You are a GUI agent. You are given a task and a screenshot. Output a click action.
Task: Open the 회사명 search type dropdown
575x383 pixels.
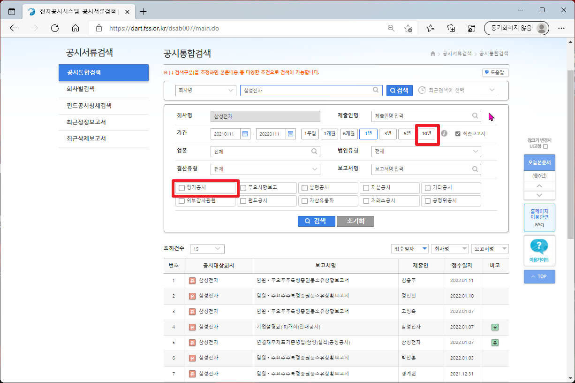tap(205, 91)
